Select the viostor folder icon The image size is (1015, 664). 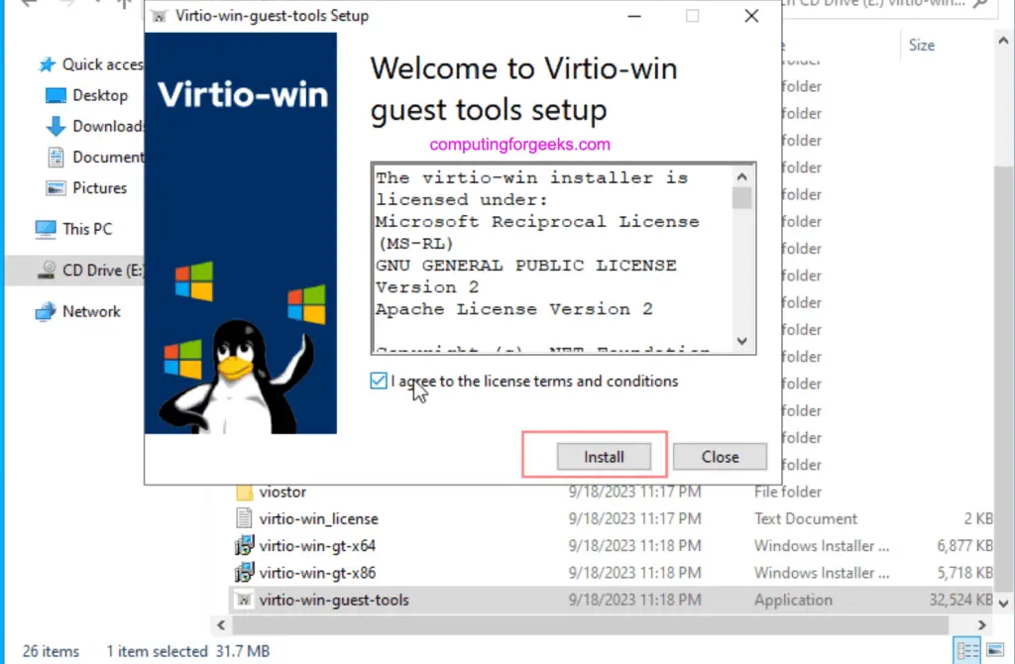pyautogui.click(x=244, y=492)
